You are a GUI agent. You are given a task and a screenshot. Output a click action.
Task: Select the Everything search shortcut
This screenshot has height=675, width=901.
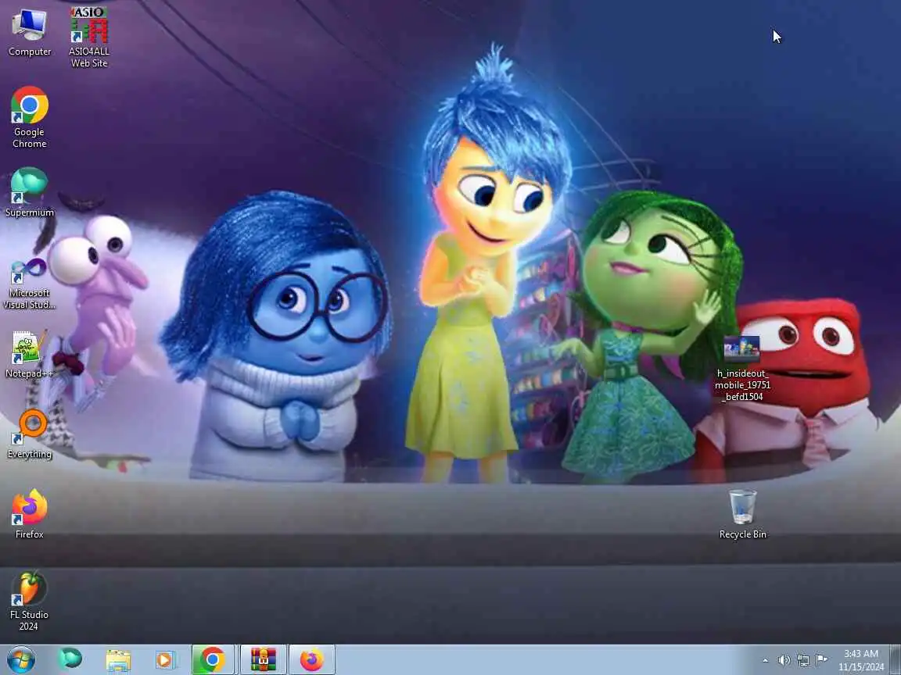point(29,434)
